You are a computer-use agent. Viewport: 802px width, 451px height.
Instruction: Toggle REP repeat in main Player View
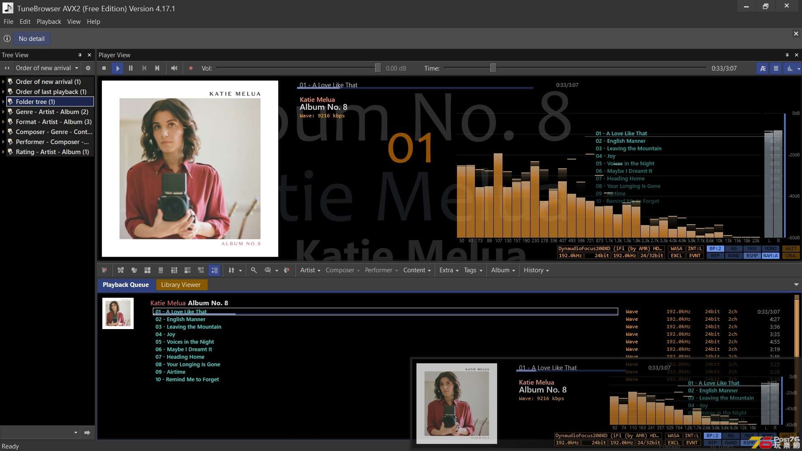716,256
